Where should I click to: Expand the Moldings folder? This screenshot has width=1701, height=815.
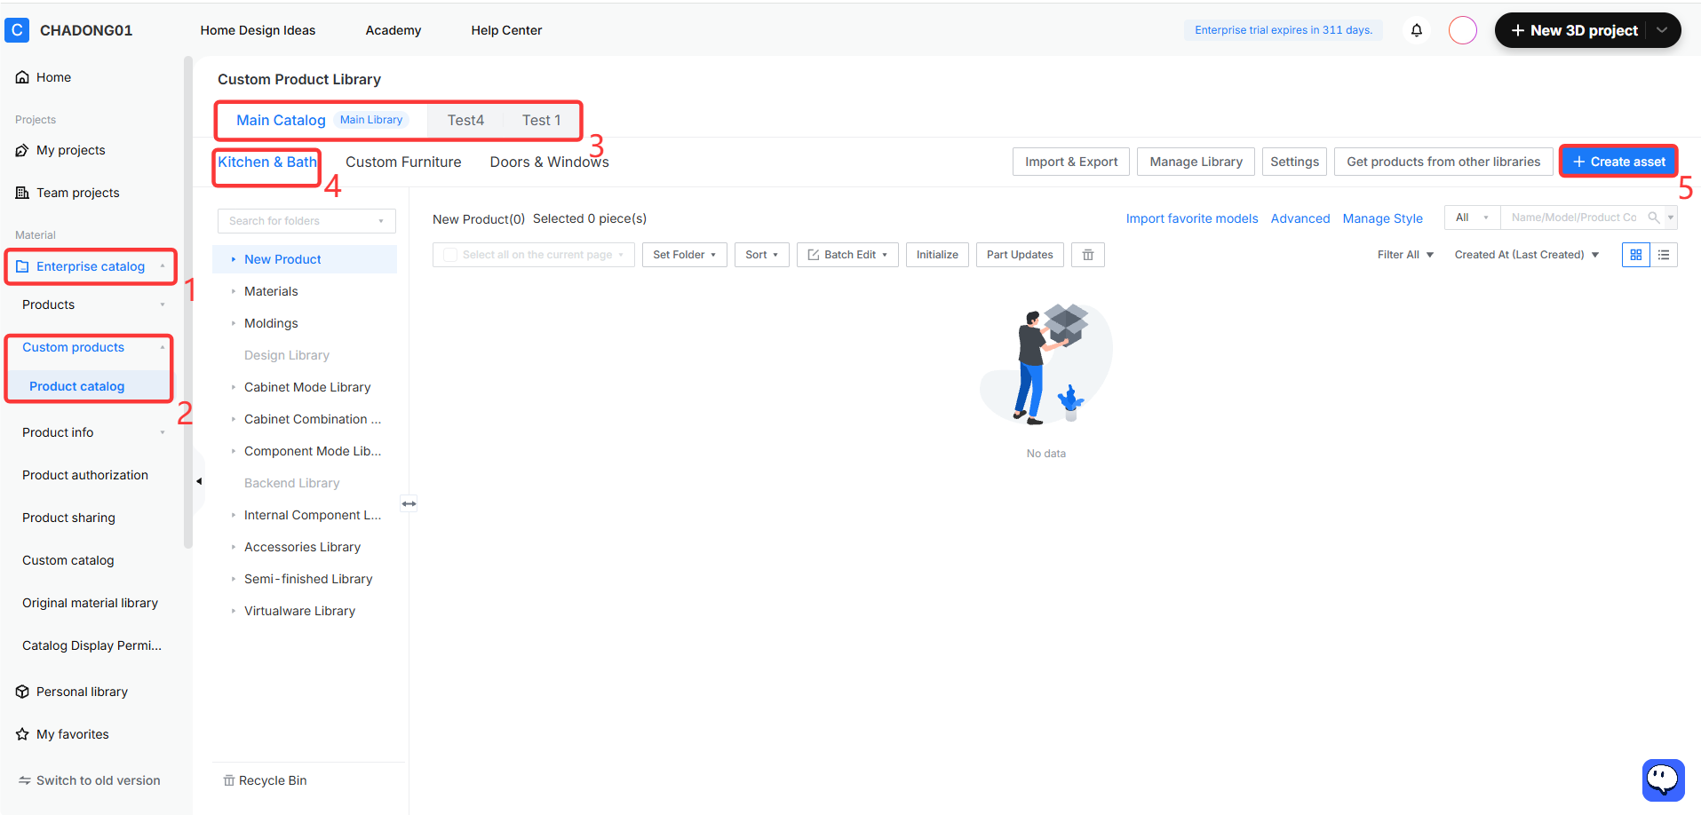234,323
